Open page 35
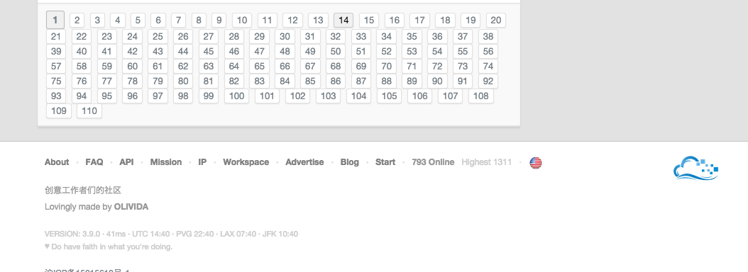748x272 pixels. pos(412,37)
